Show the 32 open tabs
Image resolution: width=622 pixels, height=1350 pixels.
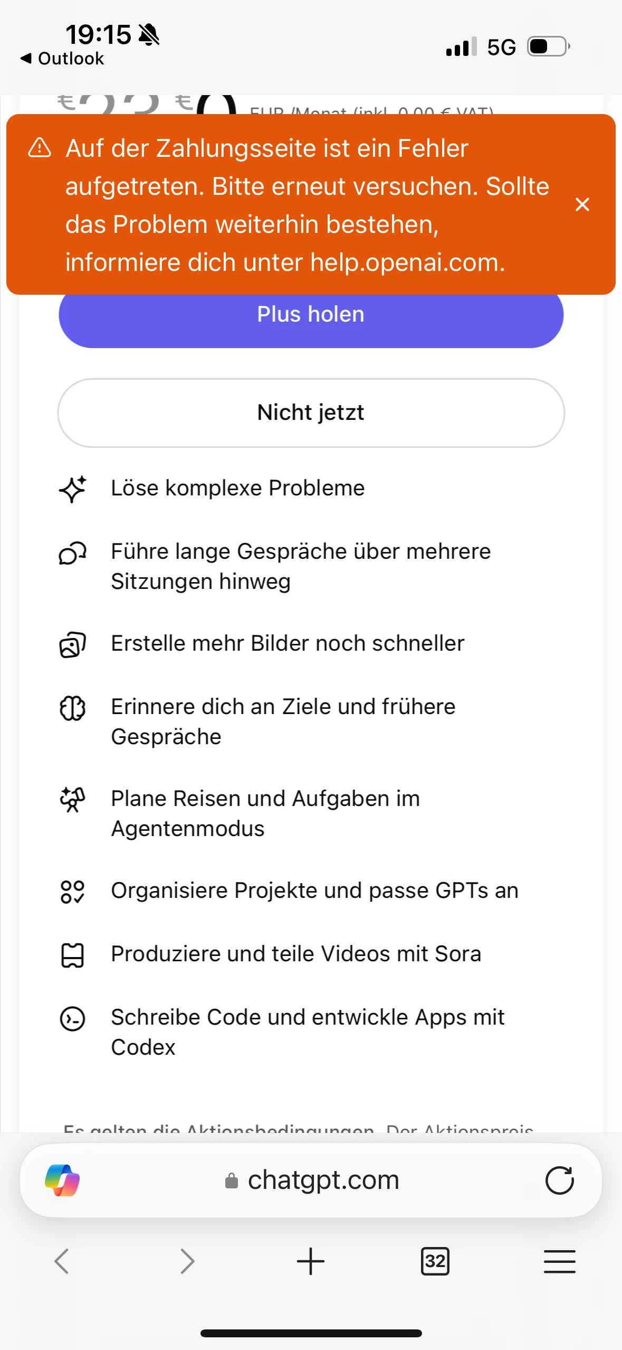pos(435,1261)
